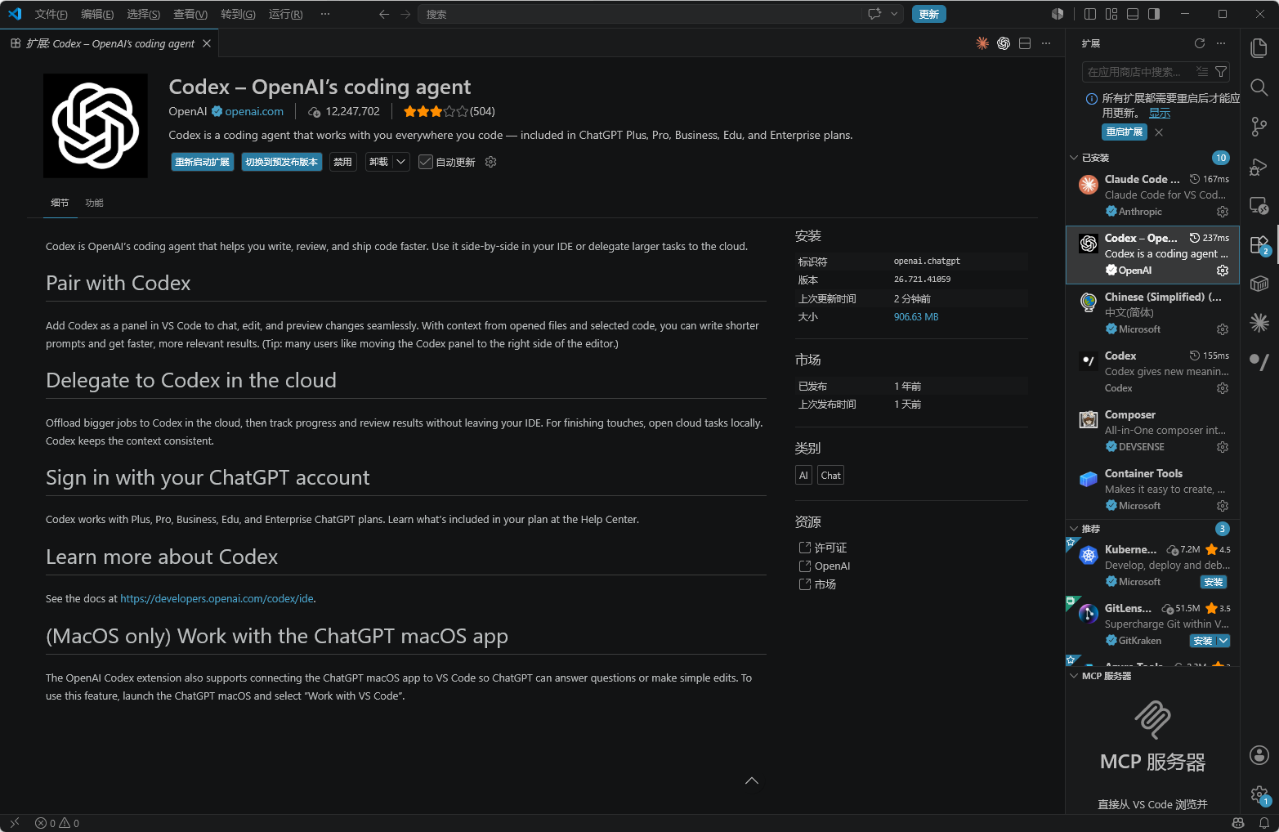Screen dimensions: 1279x832
Task: Toggle secondary side bar visibility
Action: coord(1154,14)
